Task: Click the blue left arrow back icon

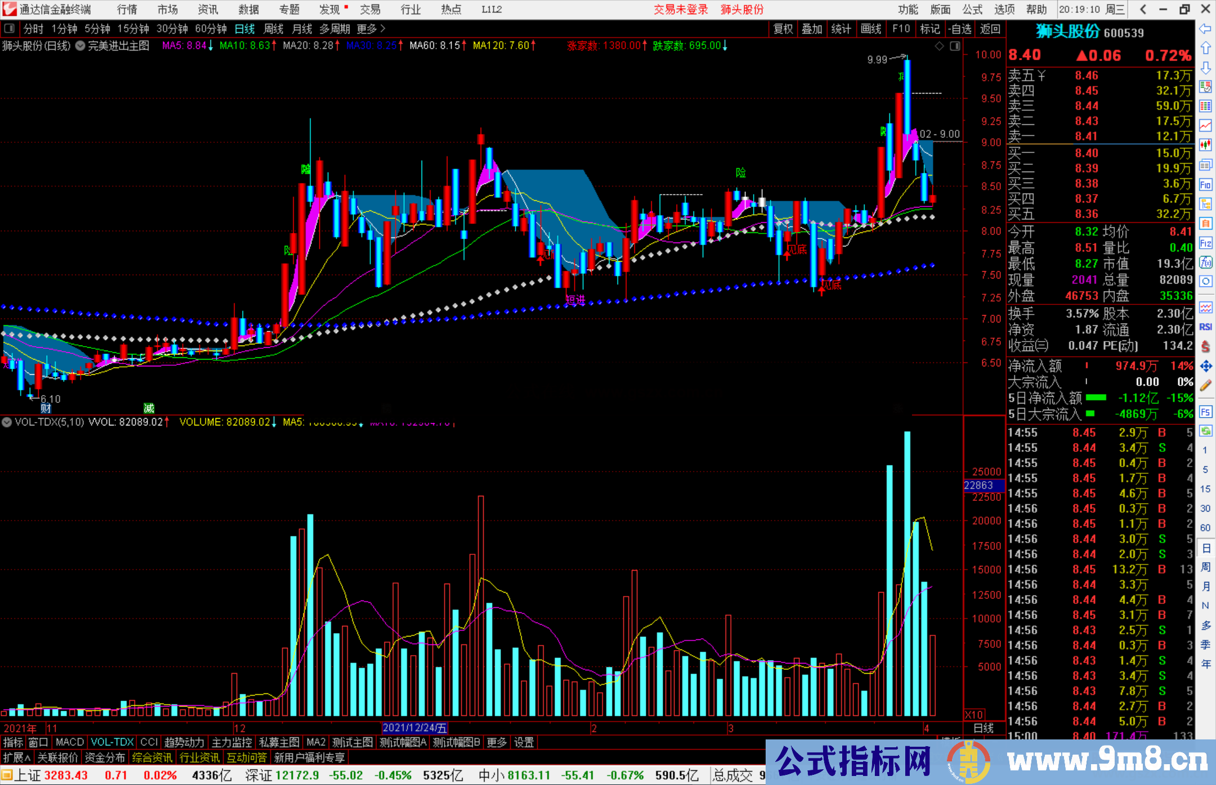Action: (x=1205, y=29)
